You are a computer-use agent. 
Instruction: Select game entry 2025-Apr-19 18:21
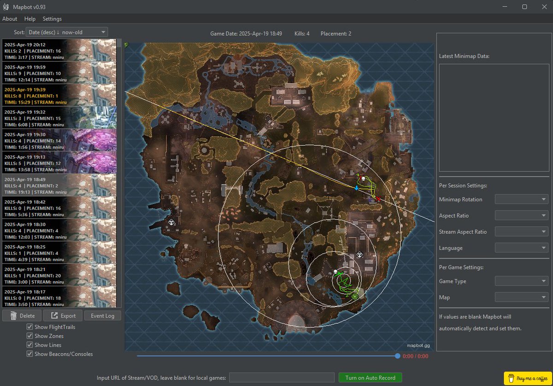coord(59,275)
